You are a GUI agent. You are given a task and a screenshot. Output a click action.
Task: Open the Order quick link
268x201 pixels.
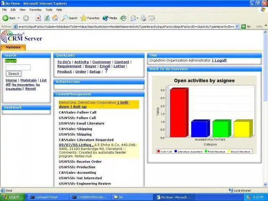(x=81, y=72)
